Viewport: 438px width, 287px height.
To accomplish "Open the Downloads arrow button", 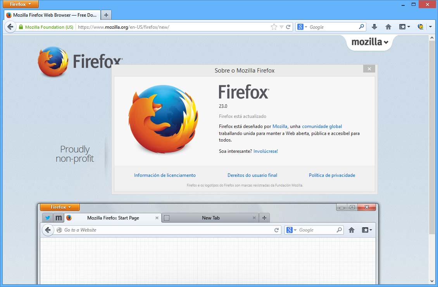I will coord(374,27).
